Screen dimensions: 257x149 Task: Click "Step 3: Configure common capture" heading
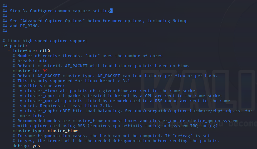(x=50, y=11)
